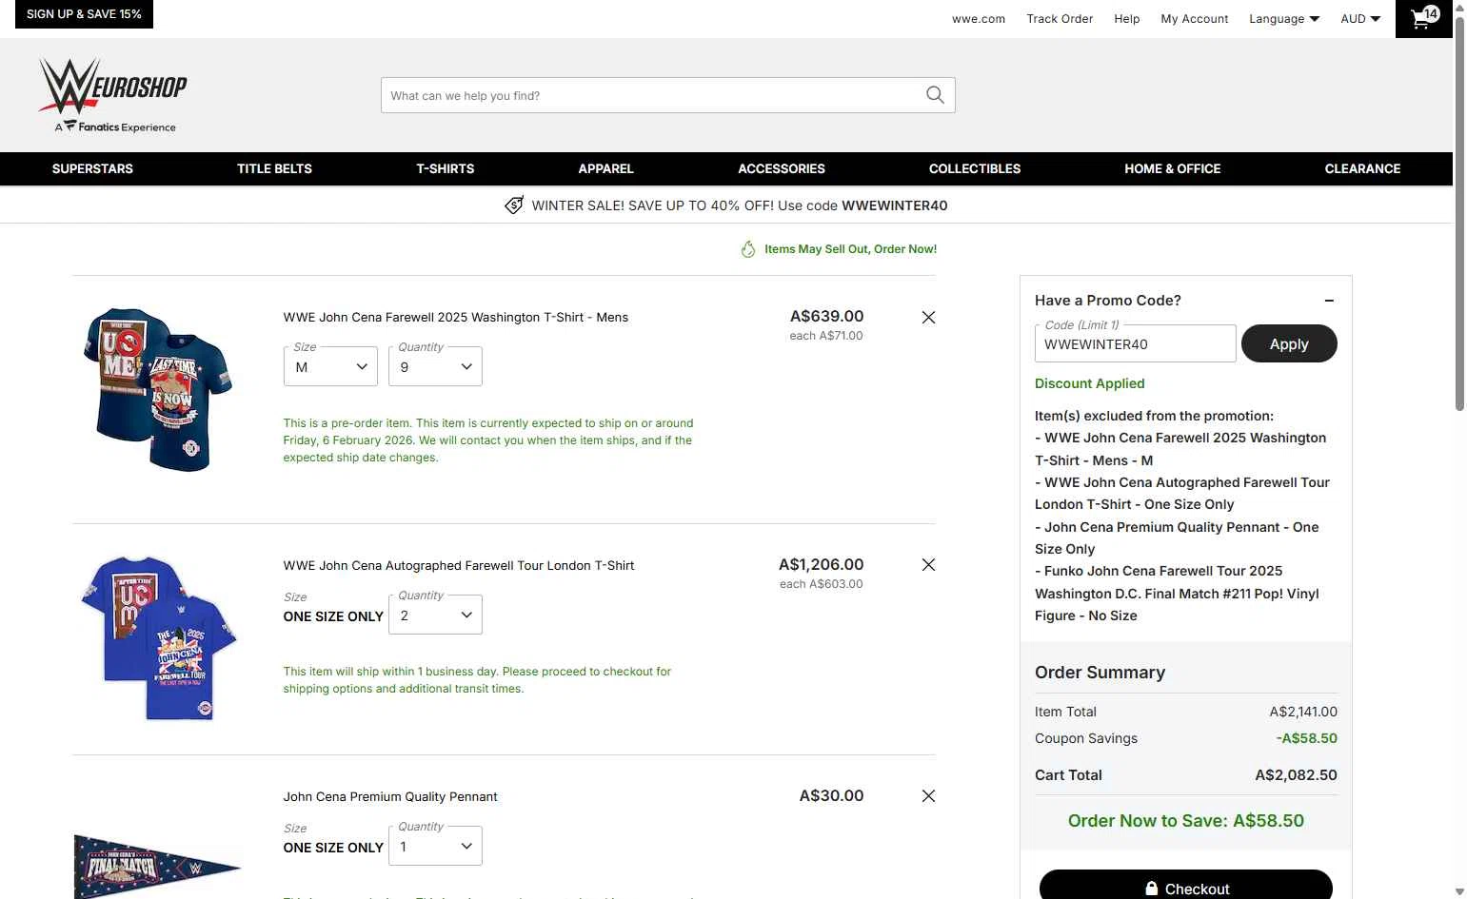The image size is (1467, 899).
Task: Open the Accessories menu
Action: click(782, 168)
